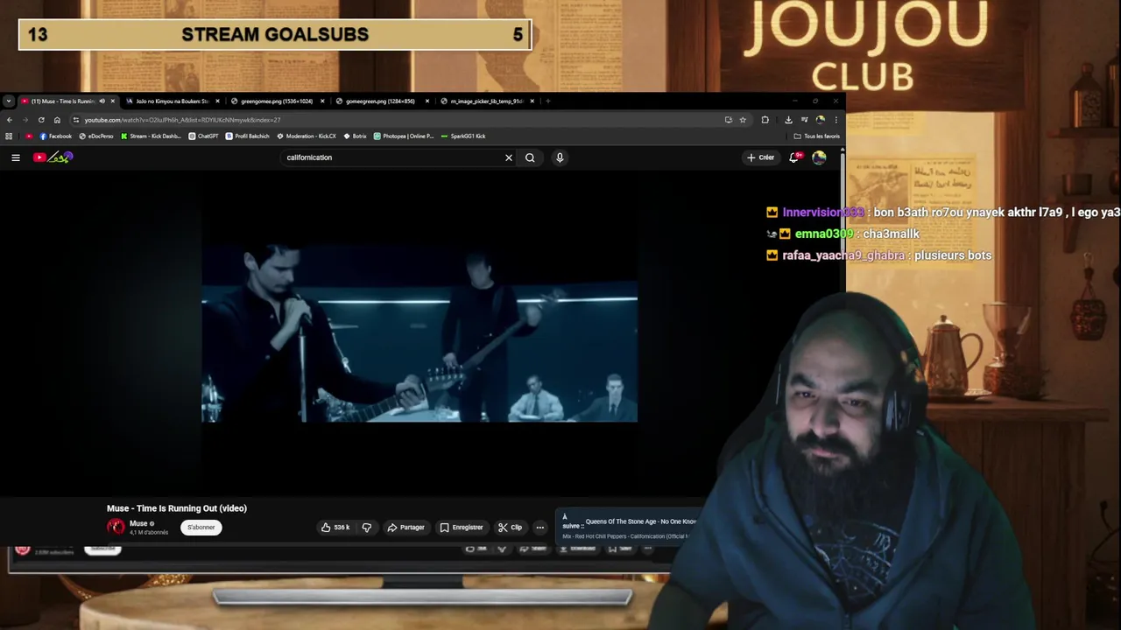Clear the search text with X
The width and height of the screenshot is (1121, 630).
pos(509,157)
